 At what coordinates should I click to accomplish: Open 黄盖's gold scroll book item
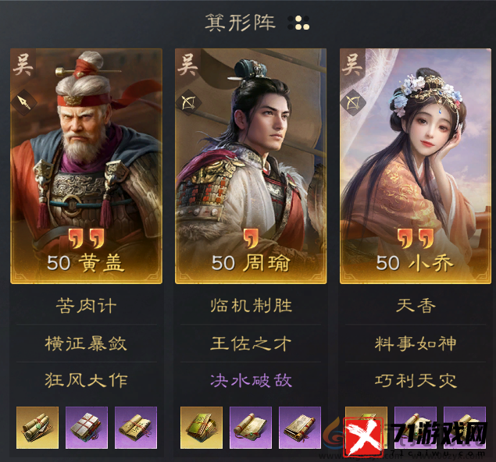[x=37, y=428]
